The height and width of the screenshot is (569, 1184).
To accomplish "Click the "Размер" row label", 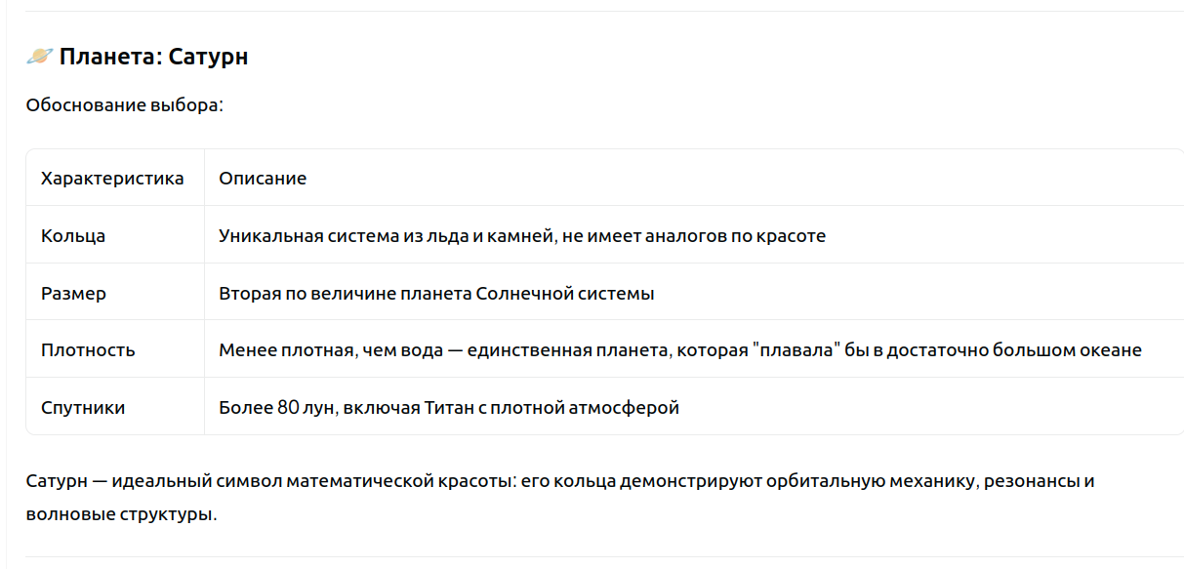I will [73, 293].
